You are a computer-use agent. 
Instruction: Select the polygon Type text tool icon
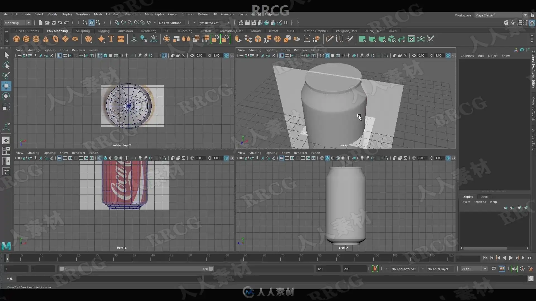click(111, 39)
